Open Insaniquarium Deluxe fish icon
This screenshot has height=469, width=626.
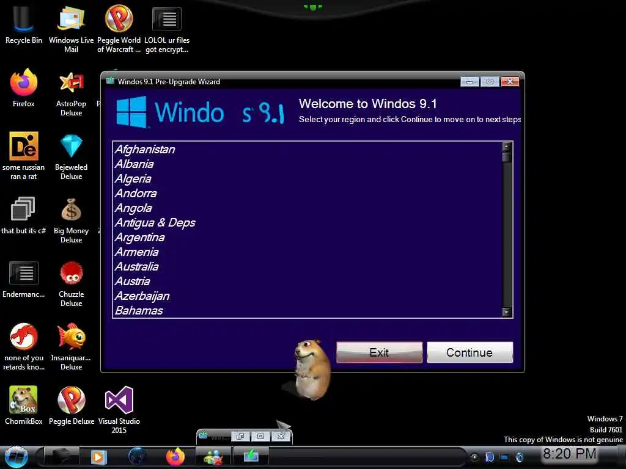pos(71,346)
